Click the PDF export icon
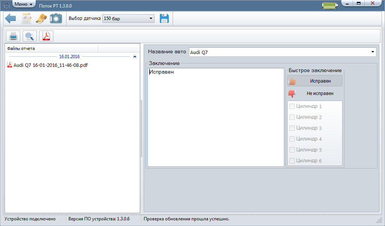The image size is (385, 226). (x=46, y=36)
